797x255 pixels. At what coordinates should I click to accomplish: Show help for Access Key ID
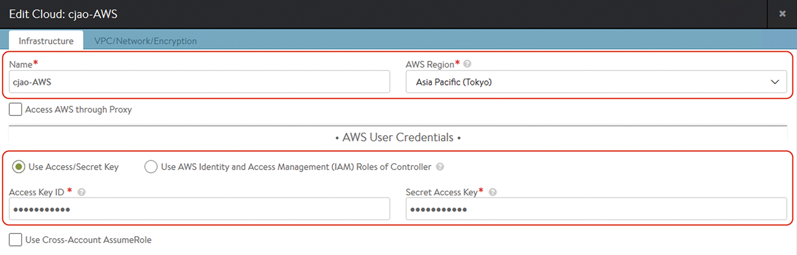coord(82,192)
